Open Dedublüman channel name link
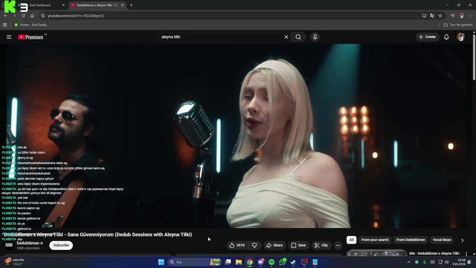The width and height of the screenshot is (476, 268). [28, 243]
